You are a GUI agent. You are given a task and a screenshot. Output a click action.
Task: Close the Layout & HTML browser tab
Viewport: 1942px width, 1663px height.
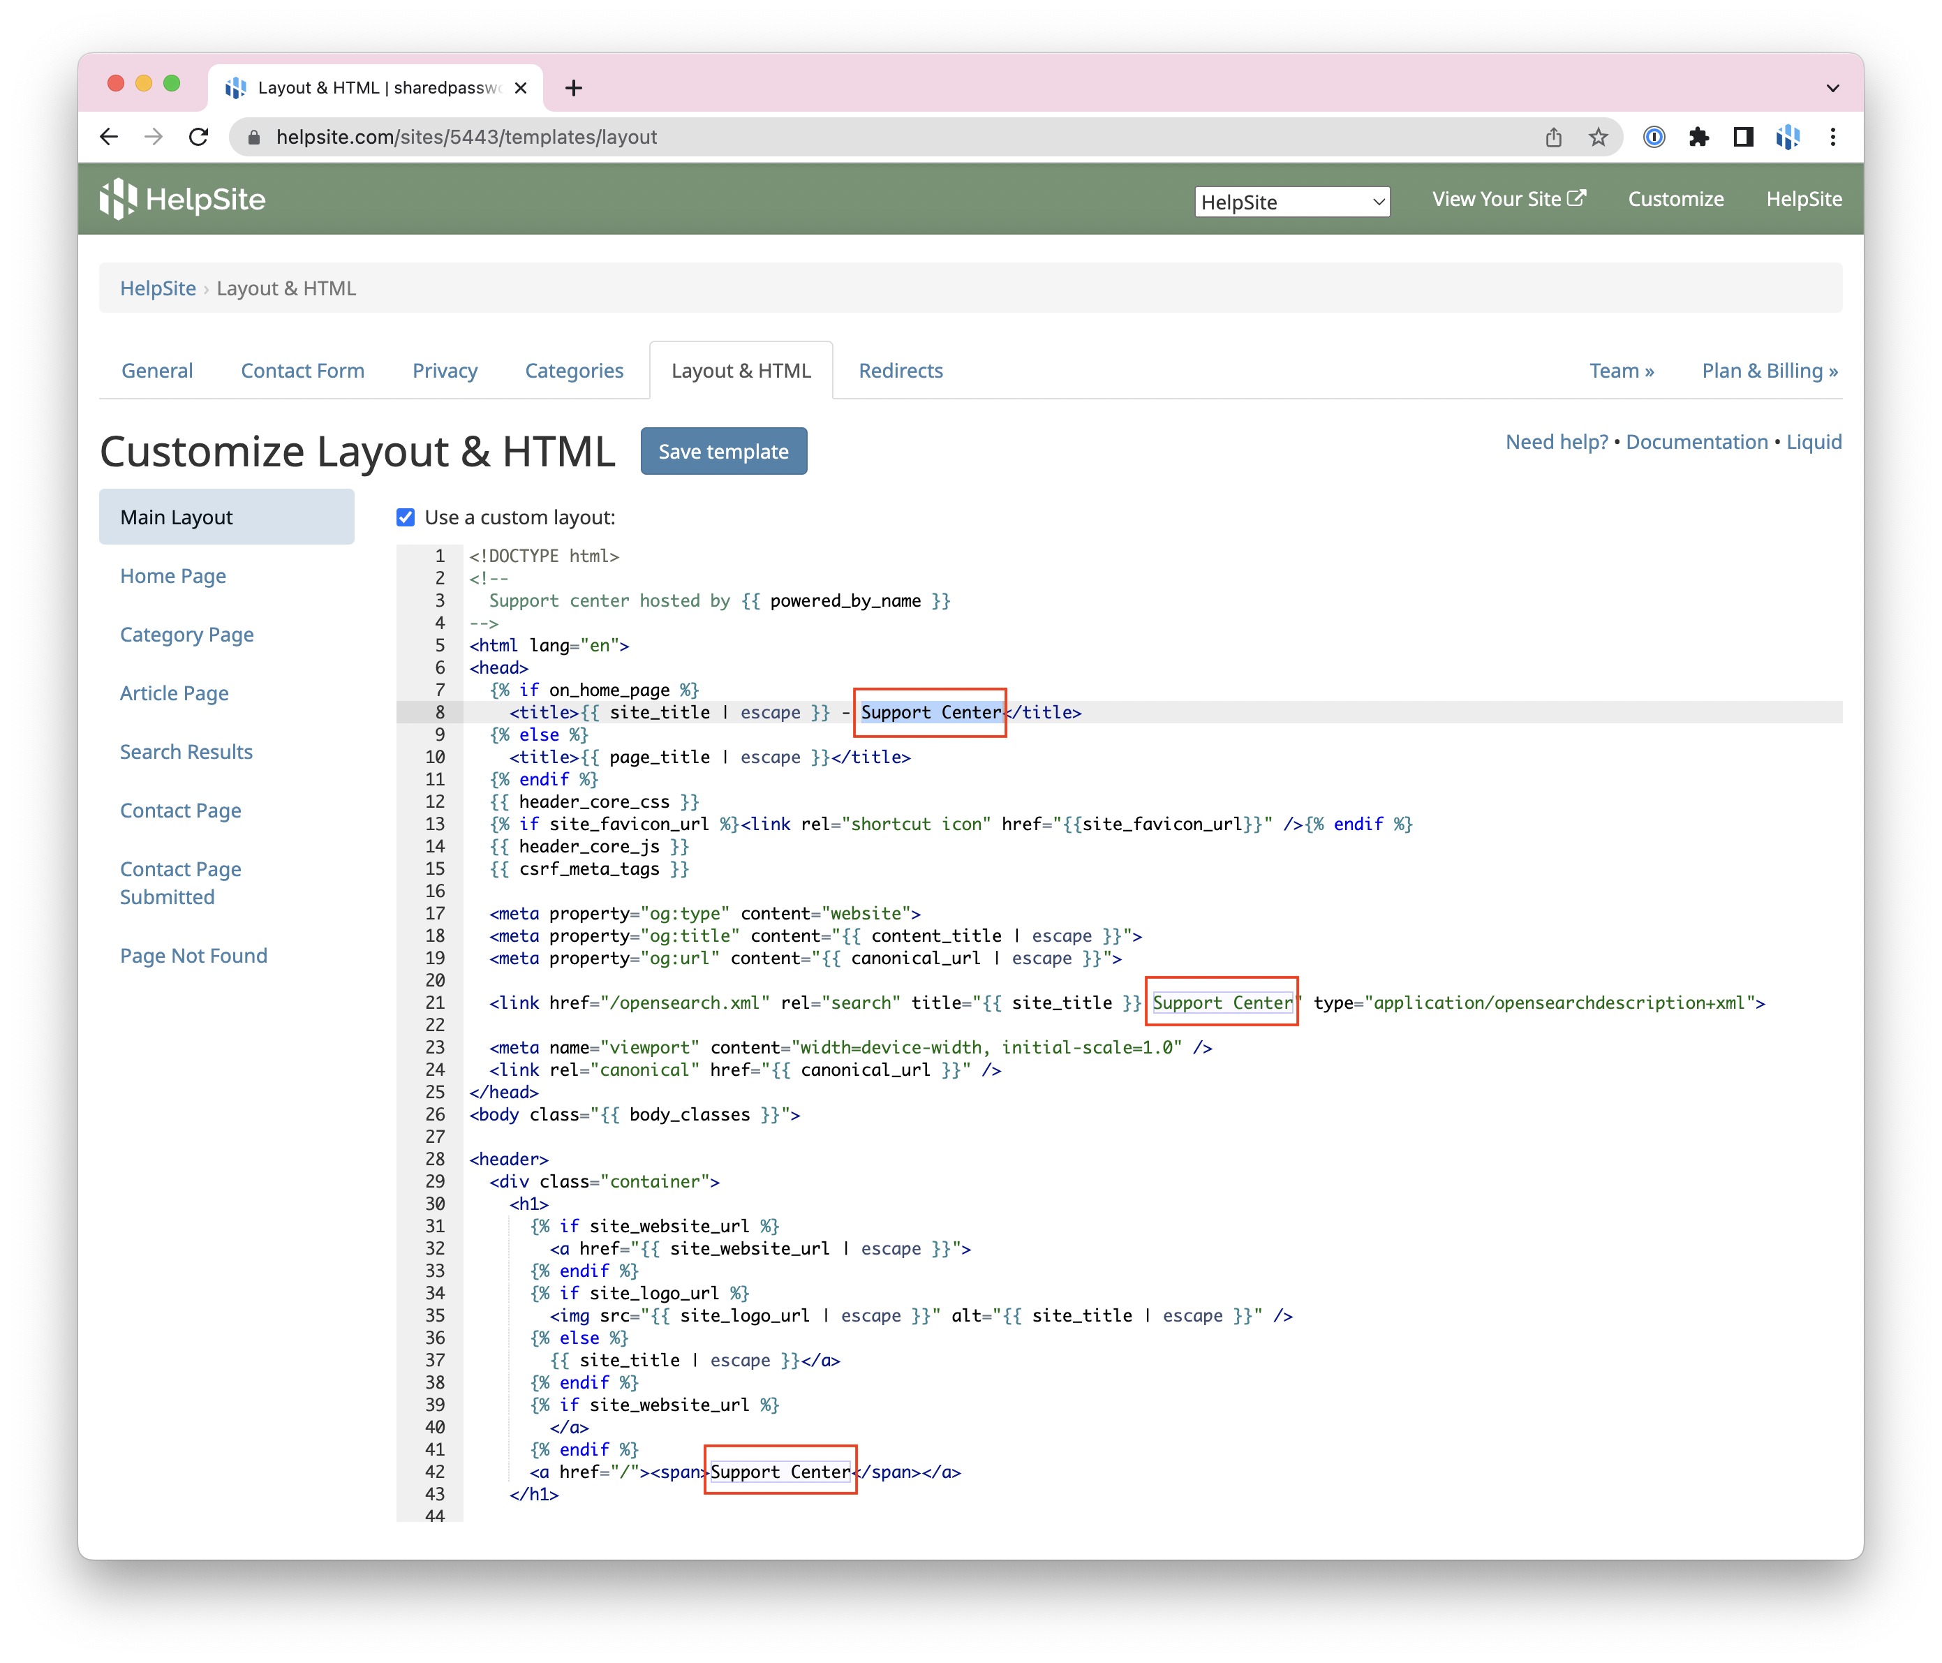point(521,88)
